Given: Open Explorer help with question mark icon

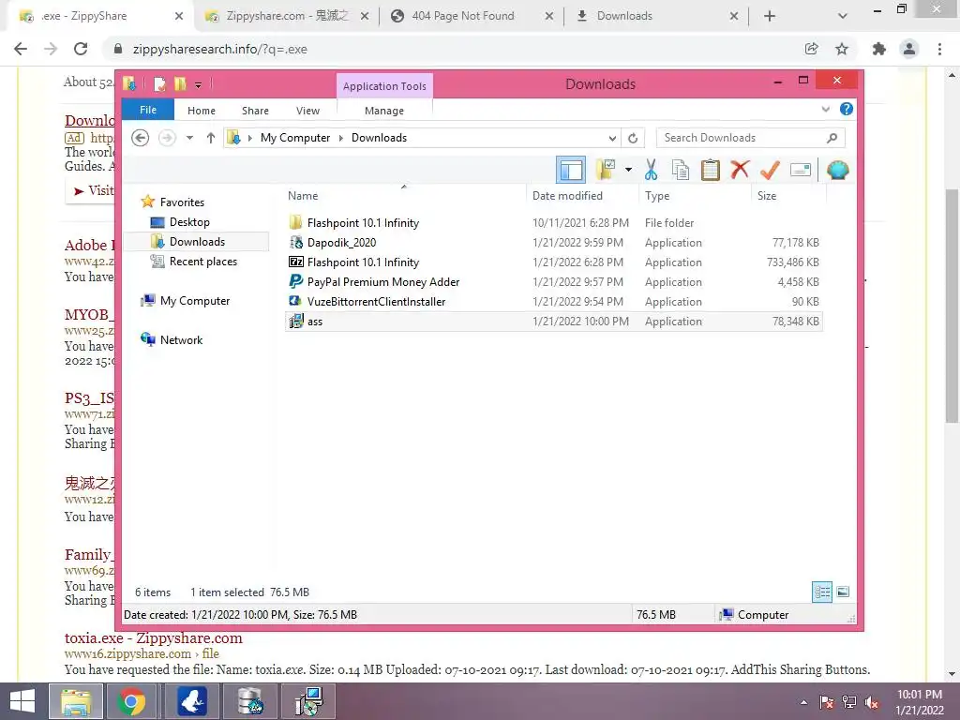Looking at the screenshot, I should 847,109.
